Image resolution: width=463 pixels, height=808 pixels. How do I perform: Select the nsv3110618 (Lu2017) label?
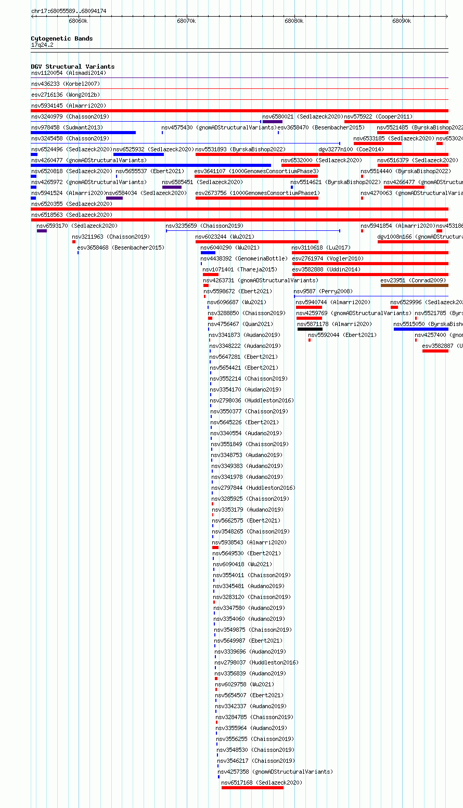pos(321,247)
